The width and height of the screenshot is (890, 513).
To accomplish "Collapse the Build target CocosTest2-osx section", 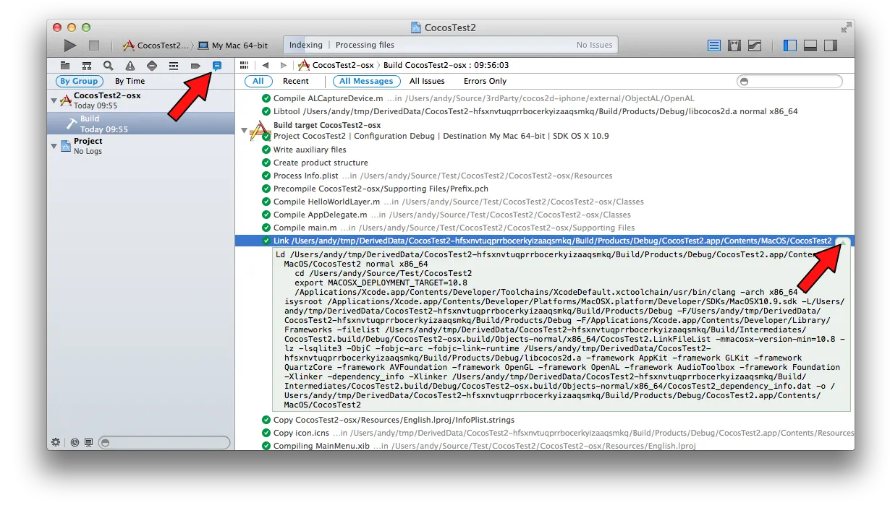I will pyautogui.click(x=244, y=131).
